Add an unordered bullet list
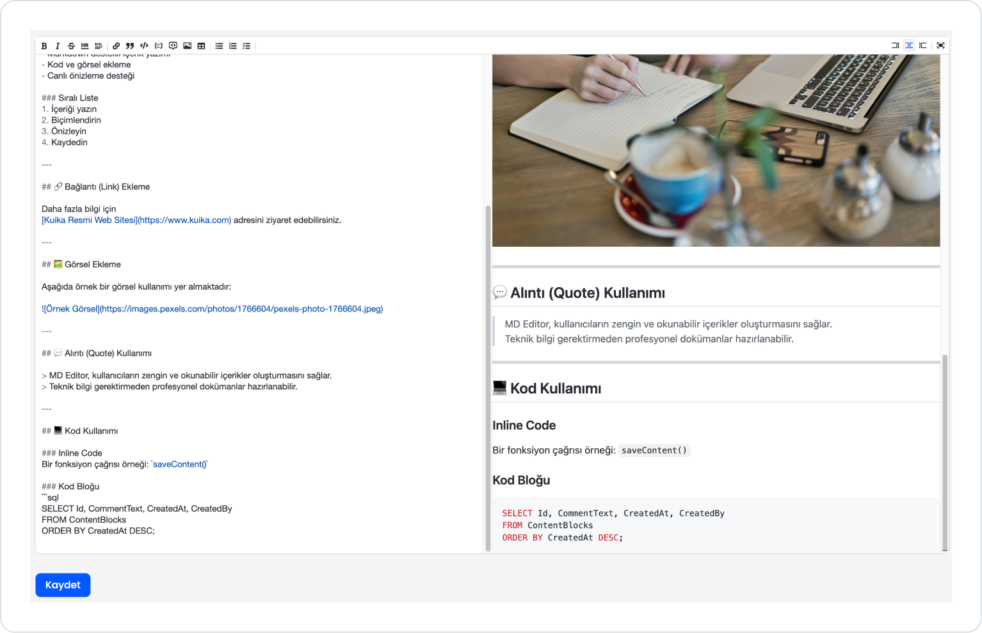982x633 pixels. click(x=219, y=46)
